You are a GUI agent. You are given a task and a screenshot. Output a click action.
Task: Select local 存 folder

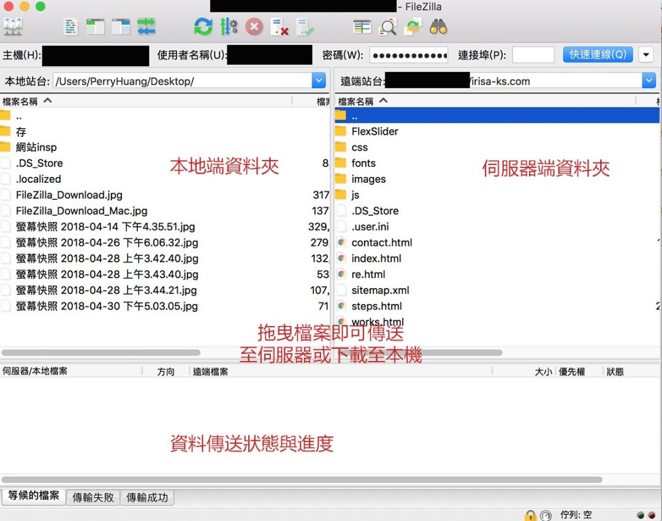click(165, 132)
